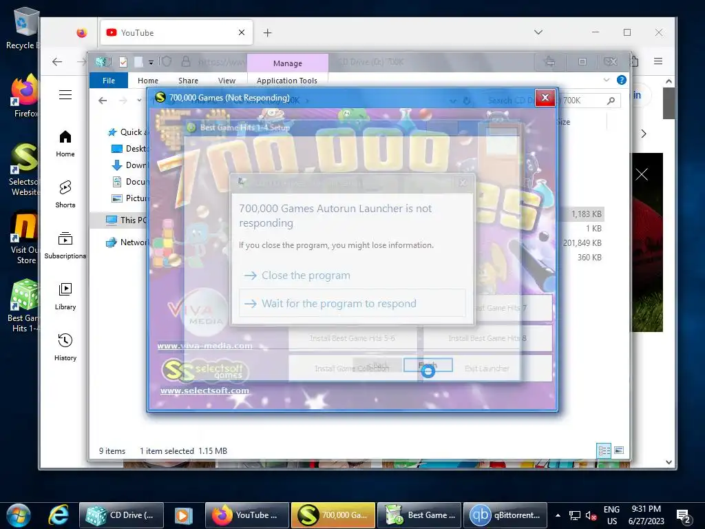Screen dimensions: 705x529
Task: Go back in Firefox browser
Action: pos(57,61)
